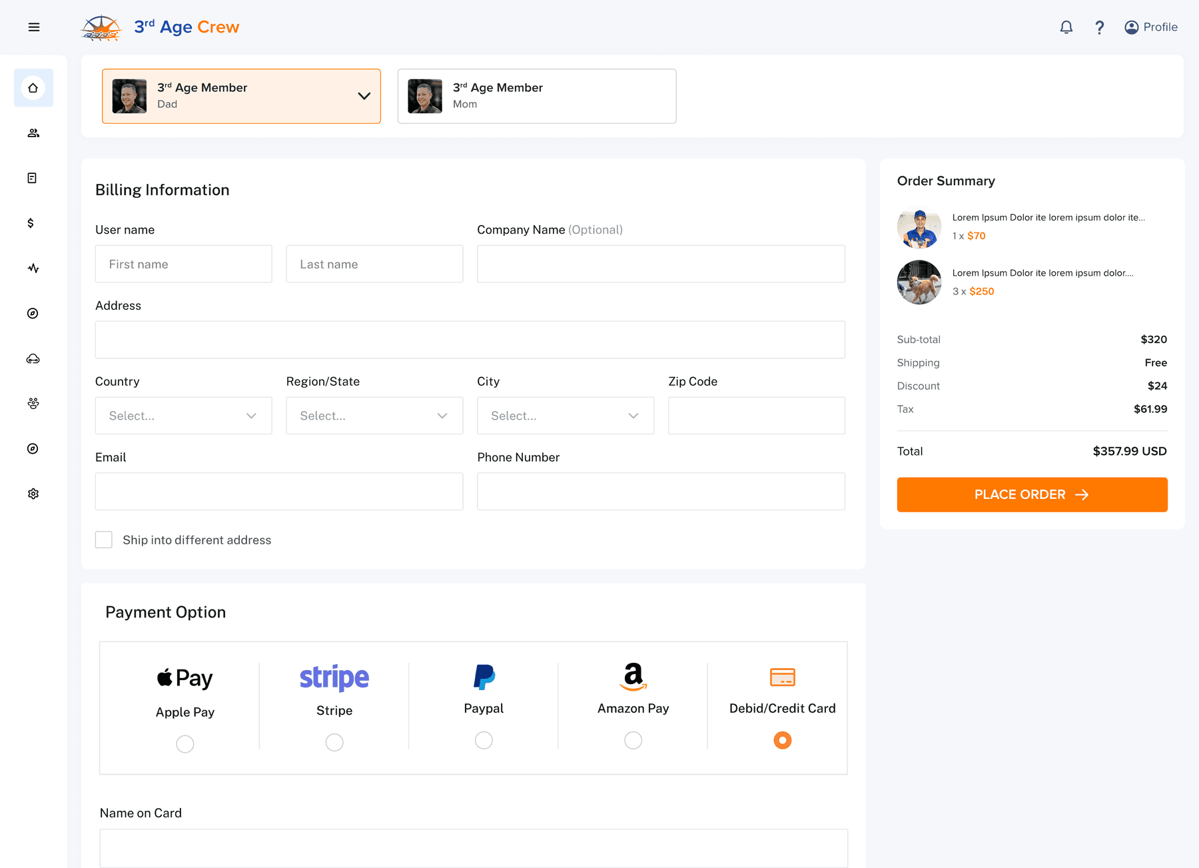Viewport: 1199px width, 868px height.
Task: Open the dollar billing sidebar icon
Action: tap(31, 223)
